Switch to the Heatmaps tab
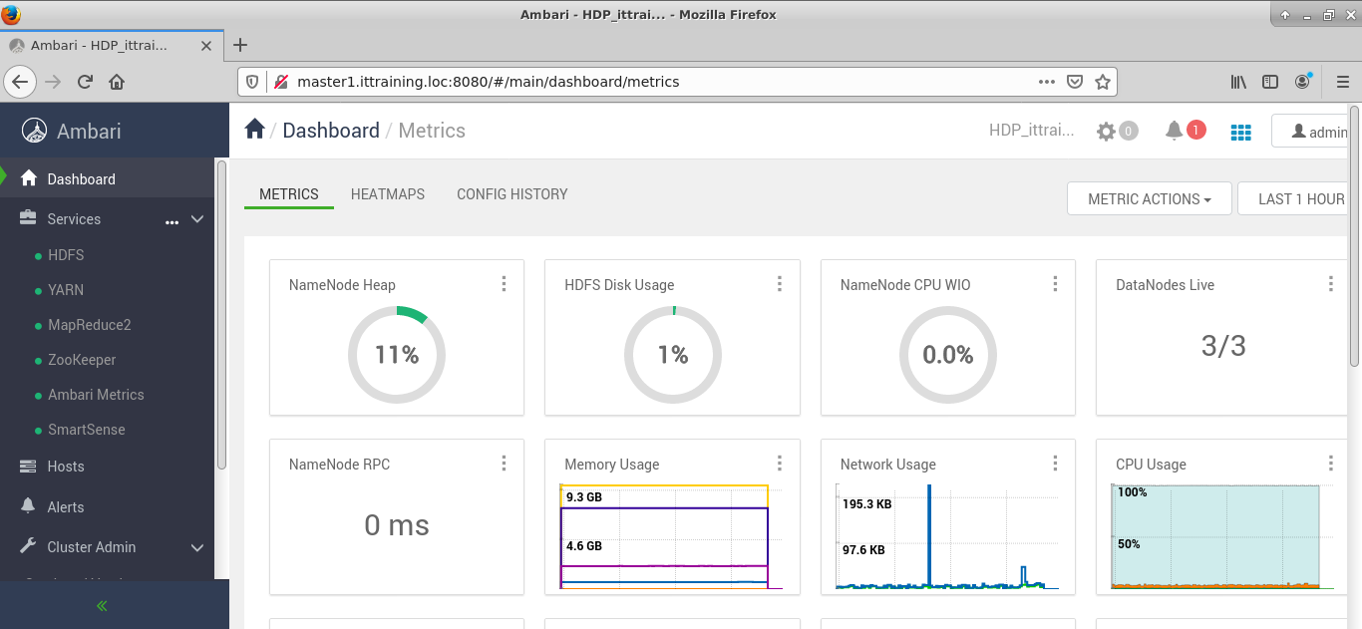Image resolution: width=1362 pixels, height=629 pixels. coord(388,194)
